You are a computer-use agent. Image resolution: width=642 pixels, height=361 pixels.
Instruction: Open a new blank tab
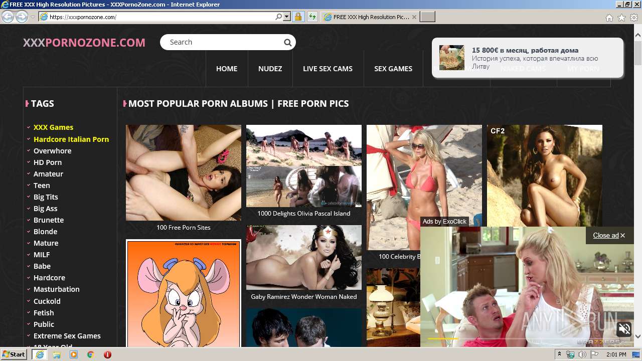[x=427, y=17]
